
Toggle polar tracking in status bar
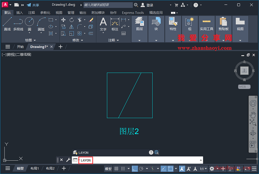pyautogui.click(x=141, y=169)
